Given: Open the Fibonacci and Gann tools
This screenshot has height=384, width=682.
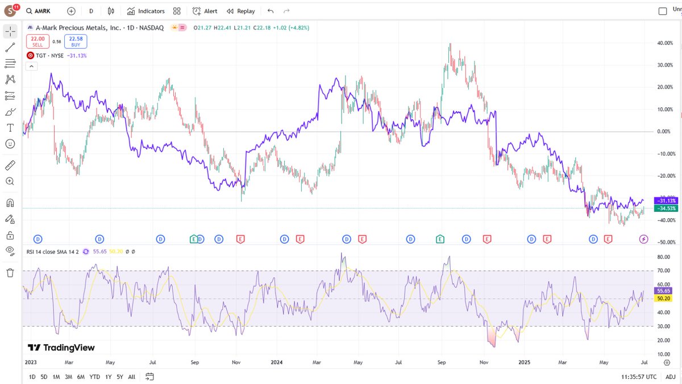Looking at the screenshot, I should (x=10, y=64).
